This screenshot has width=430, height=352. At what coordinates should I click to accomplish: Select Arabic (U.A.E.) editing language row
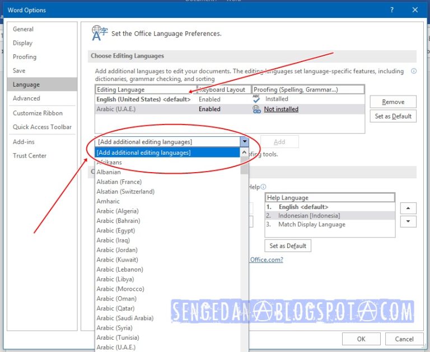click(230, 109)
